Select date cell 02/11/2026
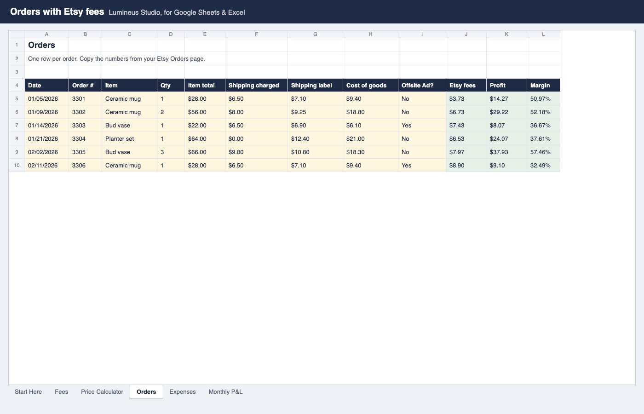 [46, 166]
